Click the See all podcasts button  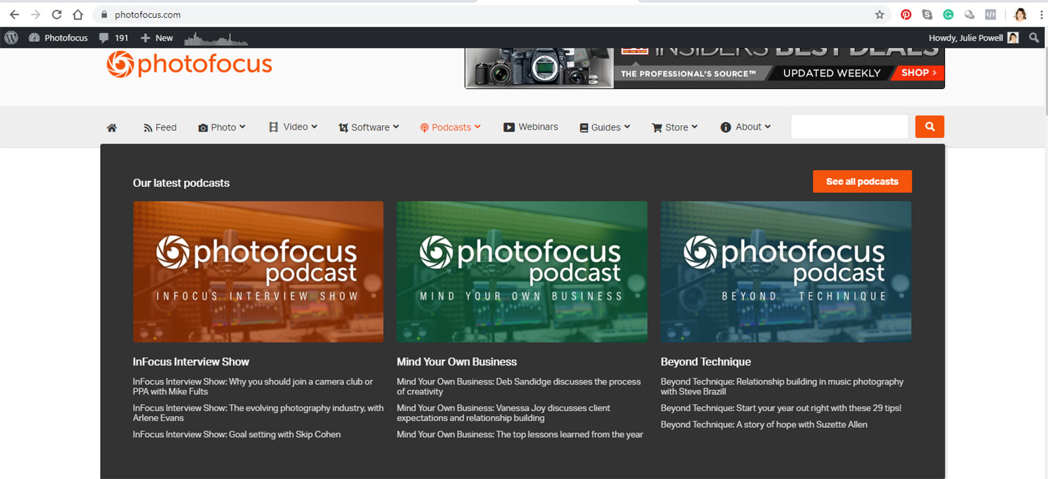tap(862, 182)
